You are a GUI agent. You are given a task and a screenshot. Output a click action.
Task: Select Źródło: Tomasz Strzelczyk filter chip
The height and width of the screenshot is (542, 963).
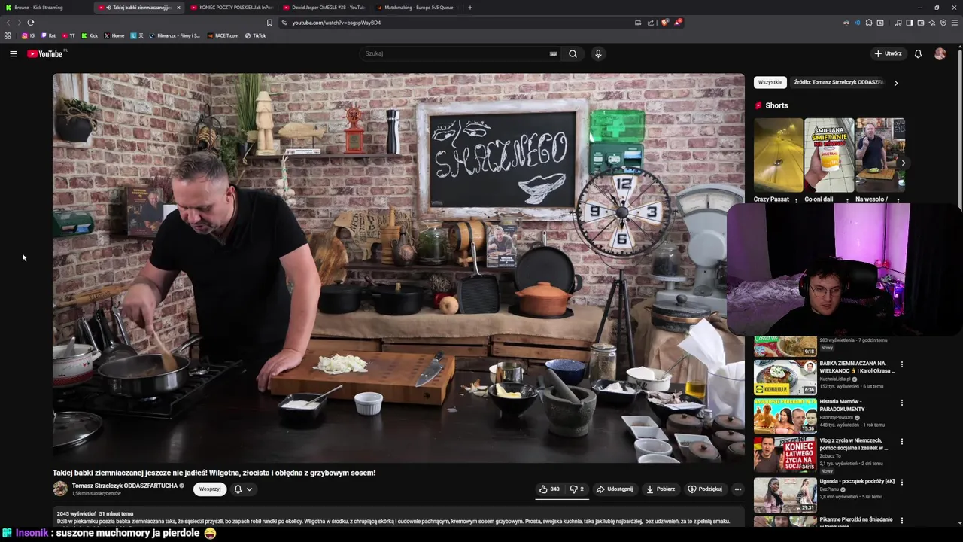click(x=837, y=82)
